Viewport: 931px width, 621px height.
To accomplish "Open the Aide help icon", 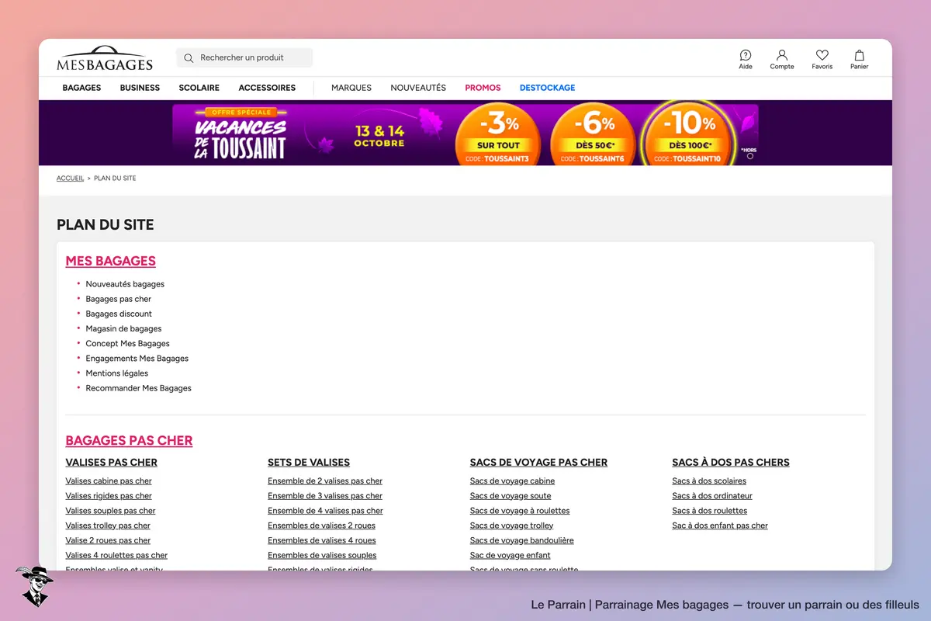I will point(746,60).
